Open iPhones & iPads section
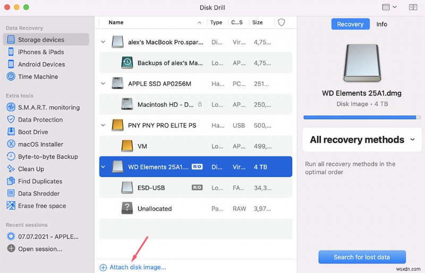The height and width of the screenshot is (273, 425). coord(41,52)
